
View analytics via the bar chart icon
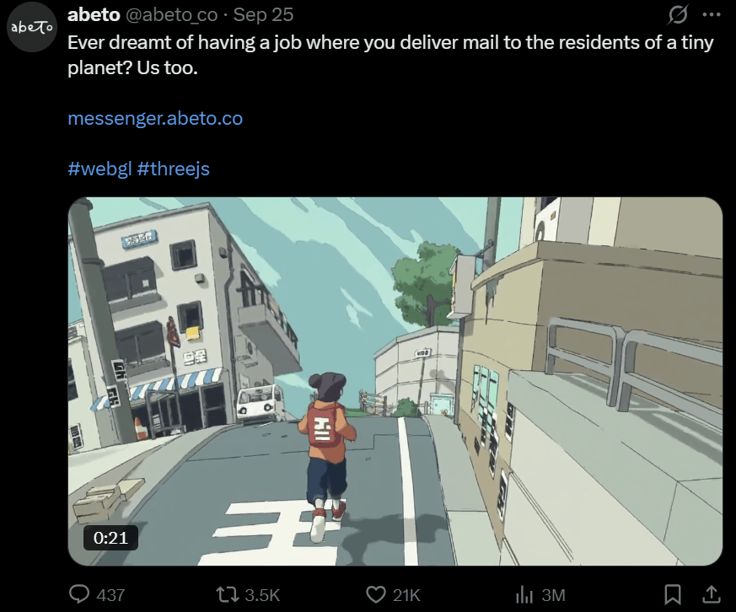tap(524, 595)
